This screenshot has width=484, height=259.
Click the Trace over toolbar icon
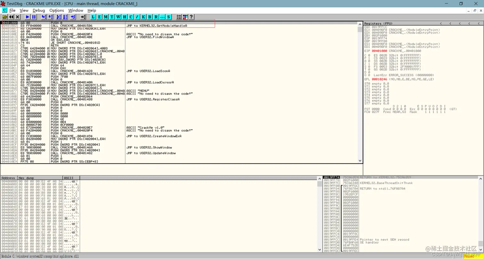tap(65, 17)
